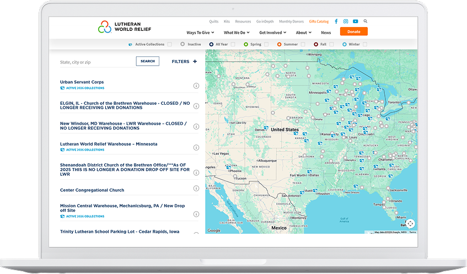
Task: Open Trinity Lutheran School Parking Lot listing
Action: coord(120,232)
